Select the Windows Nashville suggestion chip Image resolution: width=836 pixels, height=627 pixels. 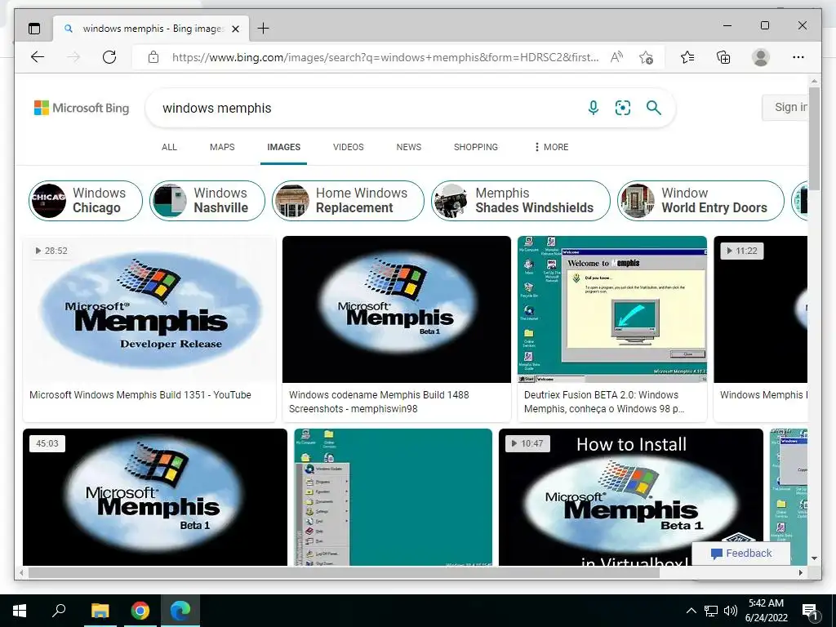(207, 201)
